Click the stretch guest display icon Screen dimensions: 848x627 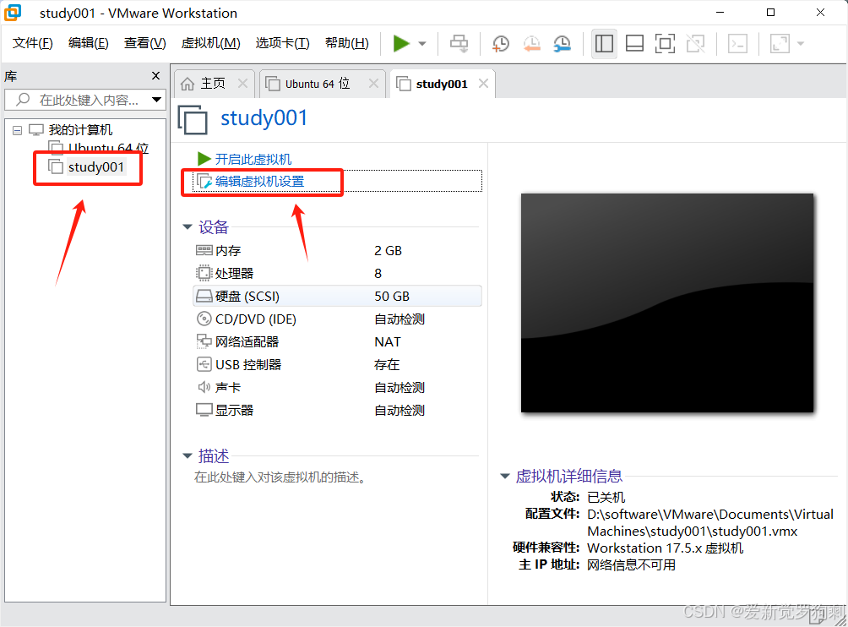[x=780, y=44]
